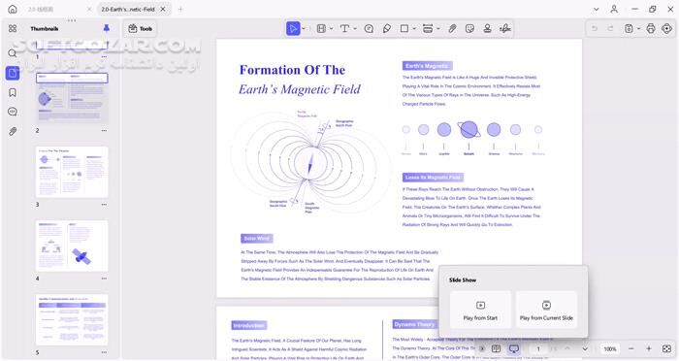Click Play from Current Slide

click(x=546, y=310)
